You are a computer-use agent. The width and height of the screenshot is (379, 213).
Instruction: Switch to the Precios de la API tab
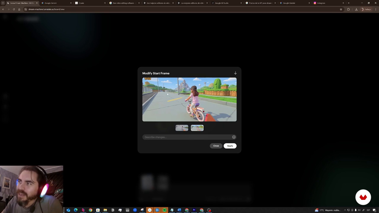pyautogui.click(x=261, y=3)
